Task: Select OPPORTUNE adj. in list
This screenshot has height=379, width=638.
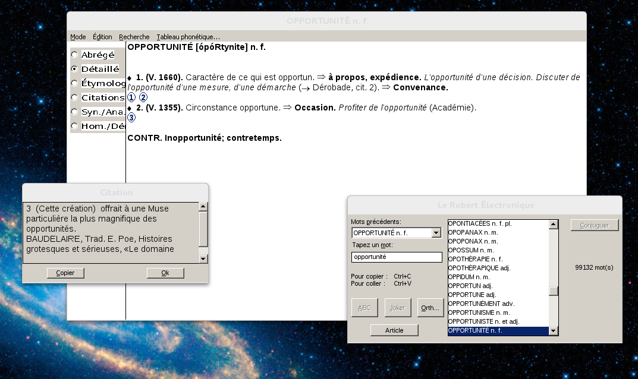Action: click(498, 295)
